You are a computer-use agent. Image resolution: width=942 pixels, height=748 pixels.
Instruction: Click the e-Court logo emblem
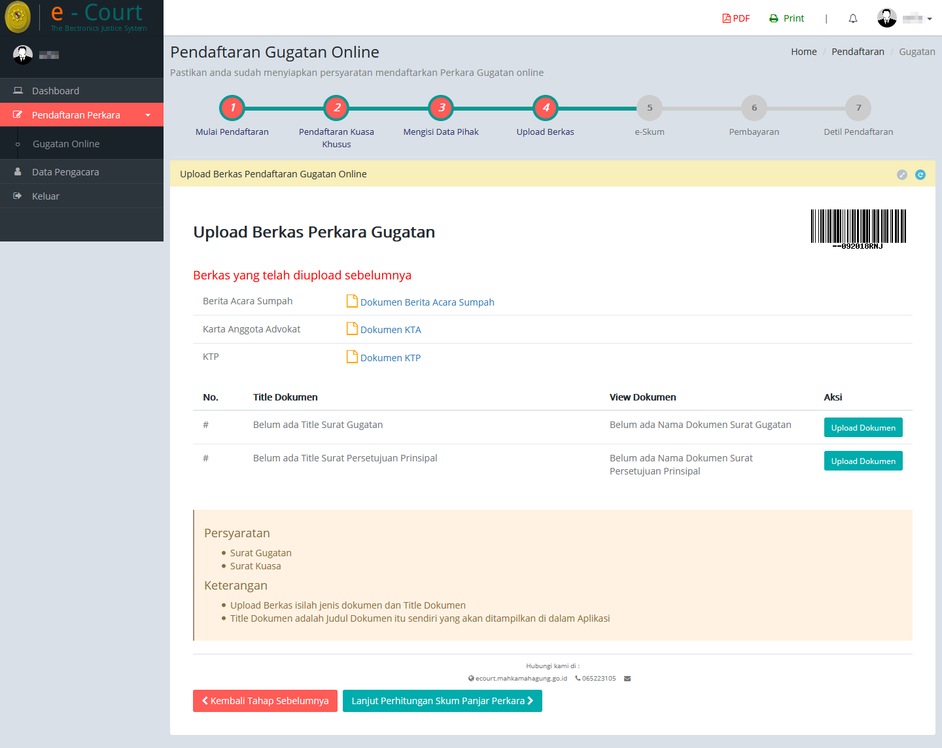pos(18,17)
